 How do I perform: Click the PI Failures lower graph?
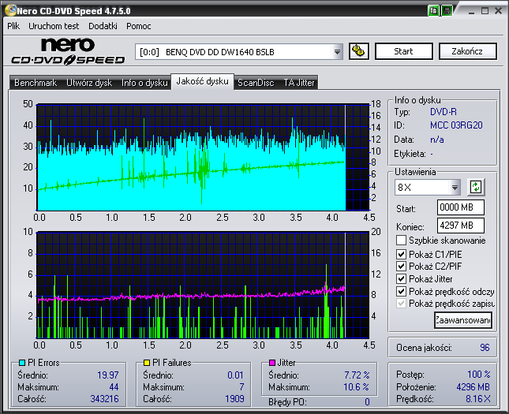[x=203, y=285]
